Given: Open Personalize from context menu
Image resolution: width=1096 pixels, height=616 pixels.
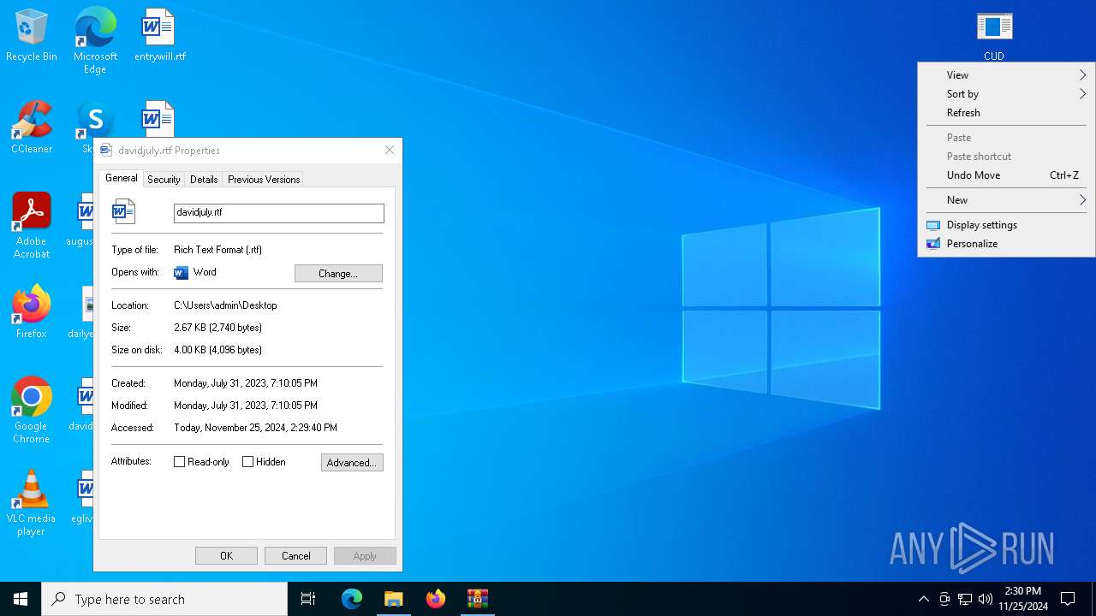Looking at the screenshot, I should click(1006, 244).
